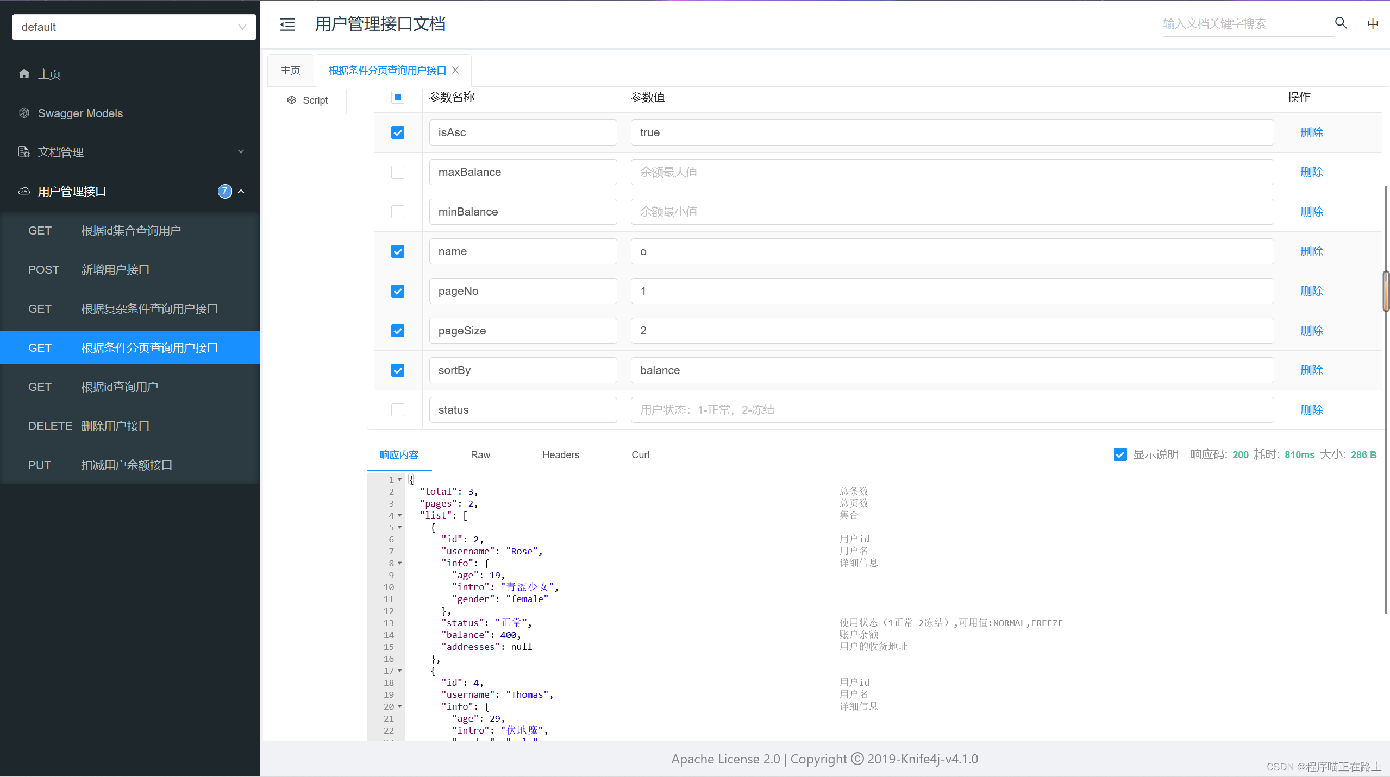
Task: Focus the pageSize value input field
Action: (x=951, y=331)
